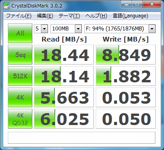
Task: Select the 512K write result 1.882
Action: (126, 76)
